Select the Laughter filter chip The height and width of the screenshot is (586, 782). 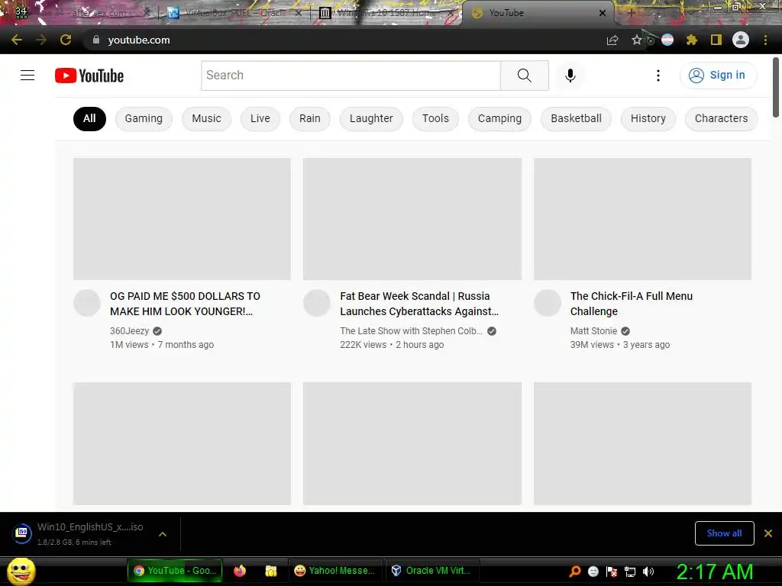(x=371, y=118)
